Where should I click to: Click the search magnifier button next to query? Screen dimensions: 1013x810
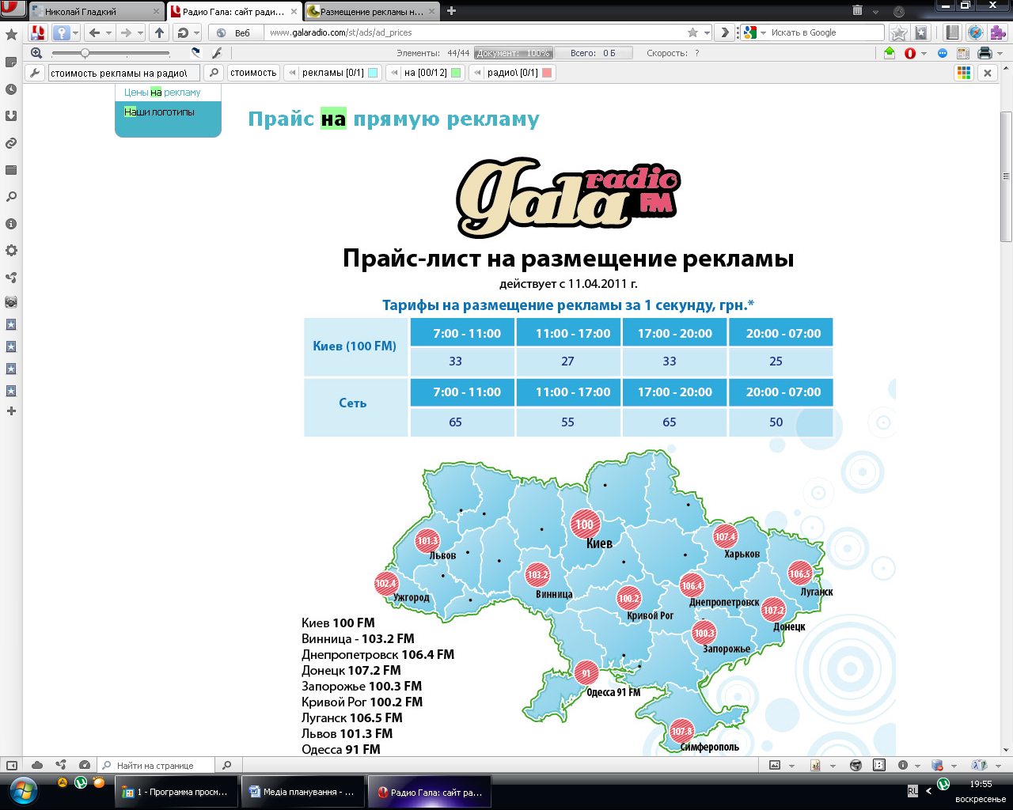(x=213, y=73)
